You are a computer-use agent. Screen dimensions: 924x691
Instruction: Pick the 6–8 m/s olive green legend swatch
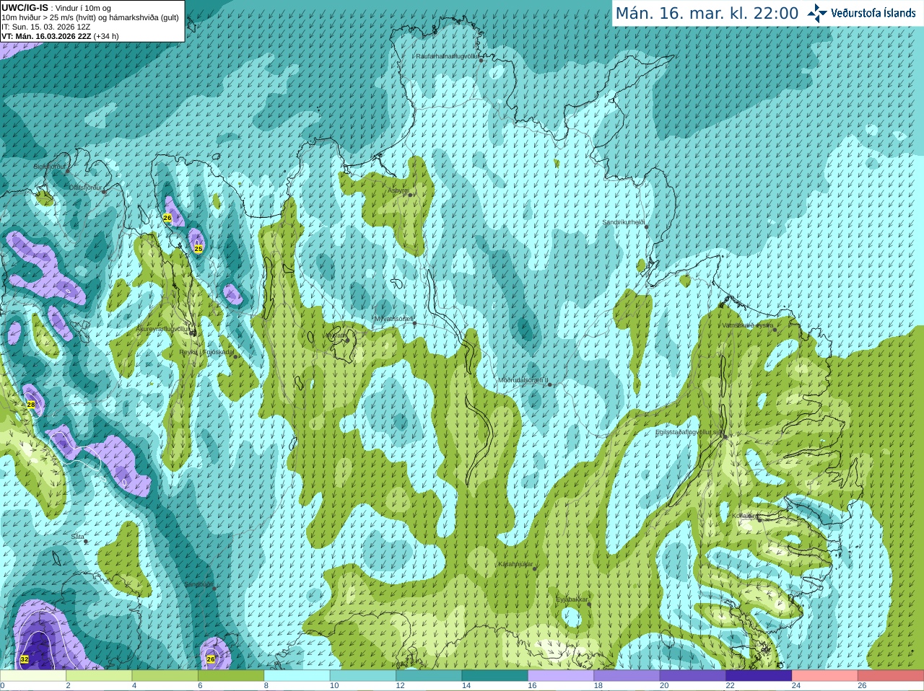point(231,676)
